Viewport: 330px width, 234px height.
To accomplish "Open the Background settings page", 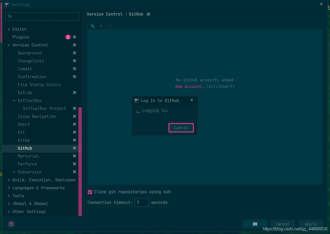I will [30, 53].
